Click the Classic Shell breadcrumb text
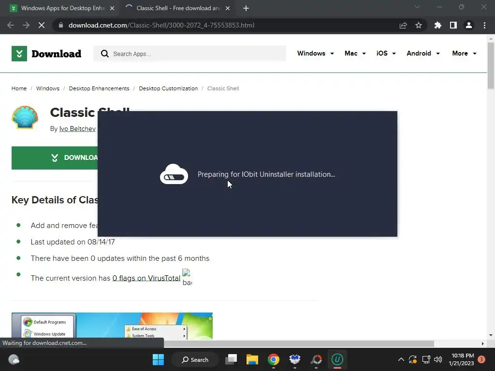This screenshot has height=371, width=495. click(x=223, y=89)
